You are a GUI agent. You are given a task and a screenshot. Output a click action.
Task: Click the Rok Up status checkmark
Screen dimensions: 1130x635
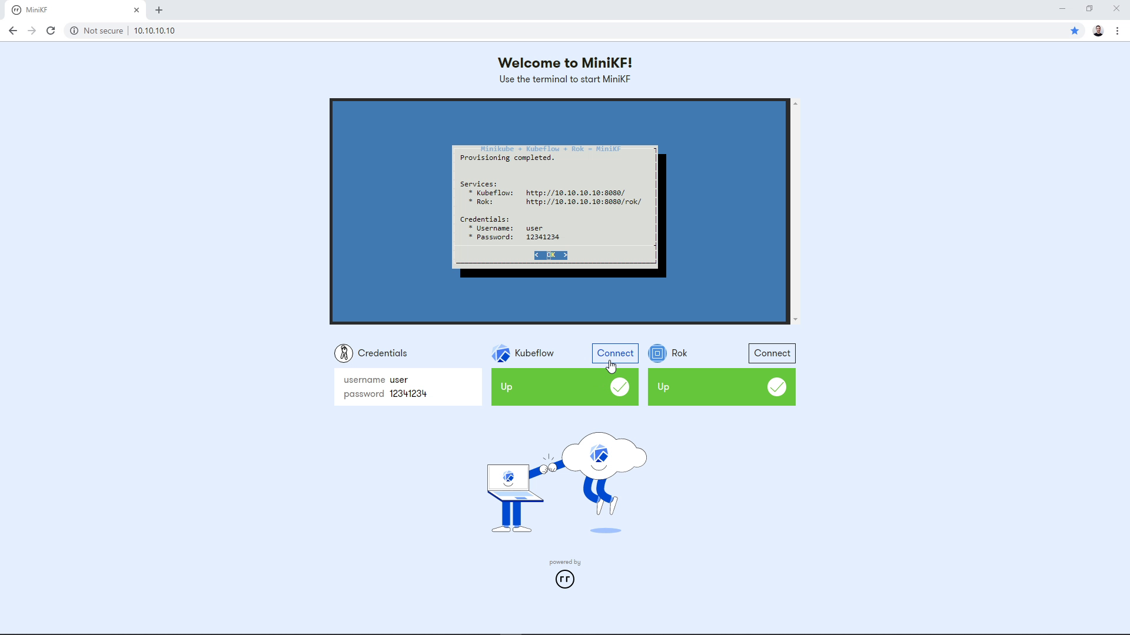[x=777, y=387]
